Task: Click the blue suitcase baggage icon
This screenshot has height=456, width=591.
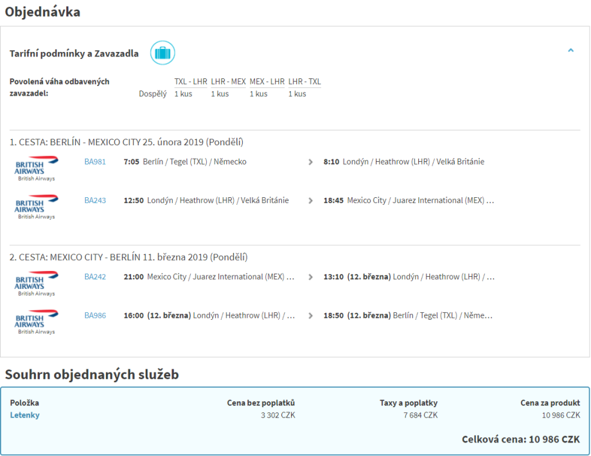Action: pyautogui.click(x=163, y=53)
